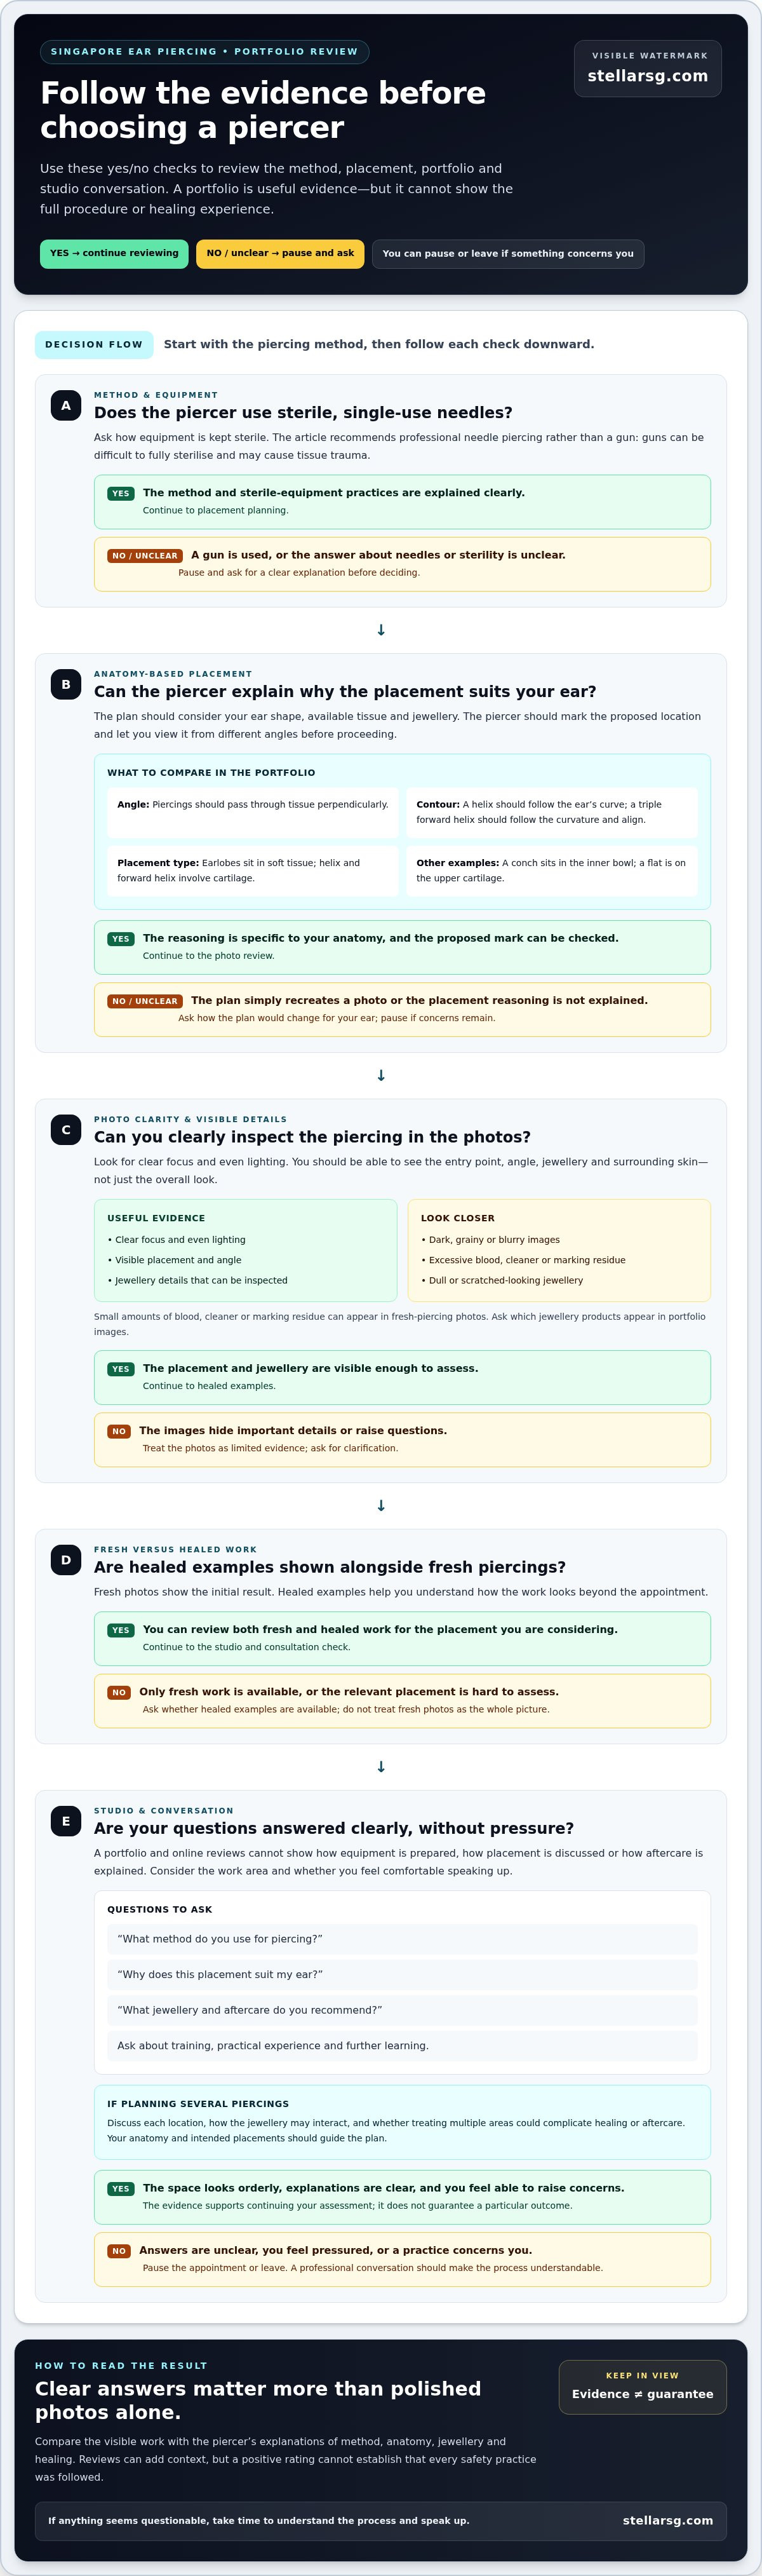The height and width of the screenshot is (2576, 762).
Task: Click the YES badge in section D
Action: tap(121, 1630)
